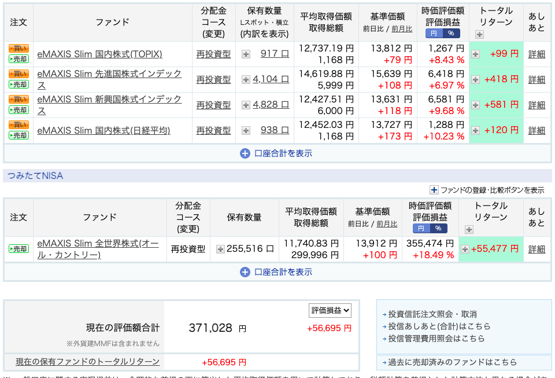Click 4,828 口 holdings quantity link

271,105
